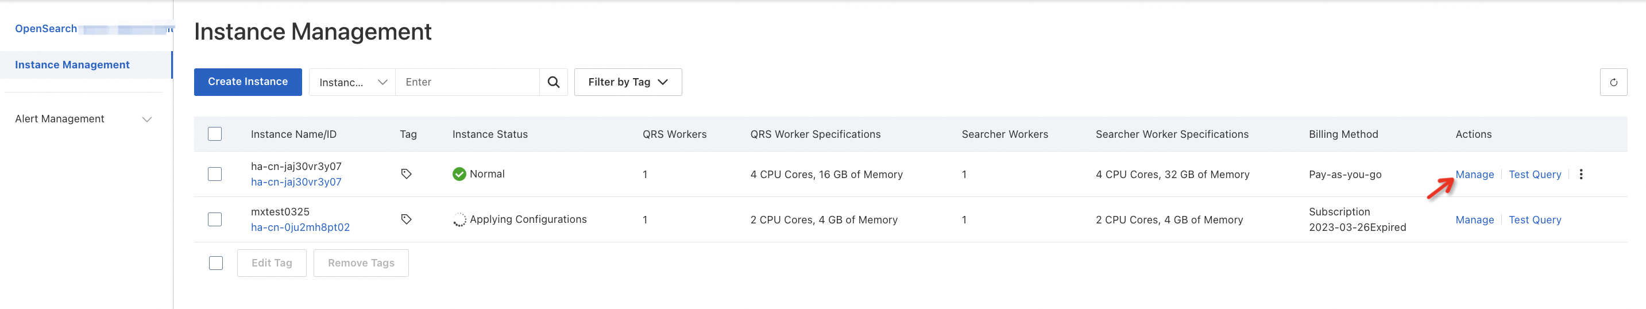Click the refresh icon button
1646x309 pixels.
pos(1613,82)
